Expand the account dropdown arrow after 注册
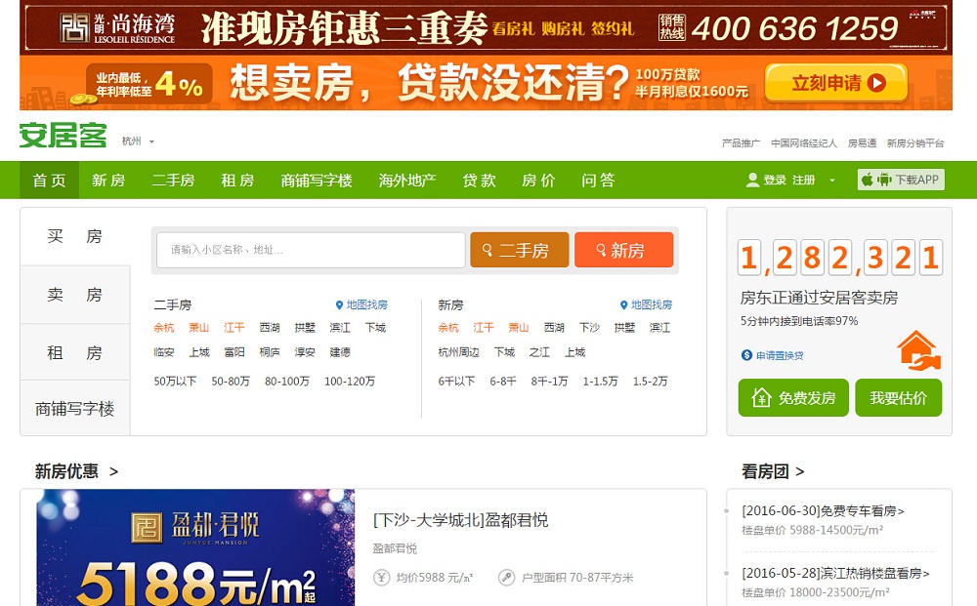The image size is (977, 606). click(831, 181)
